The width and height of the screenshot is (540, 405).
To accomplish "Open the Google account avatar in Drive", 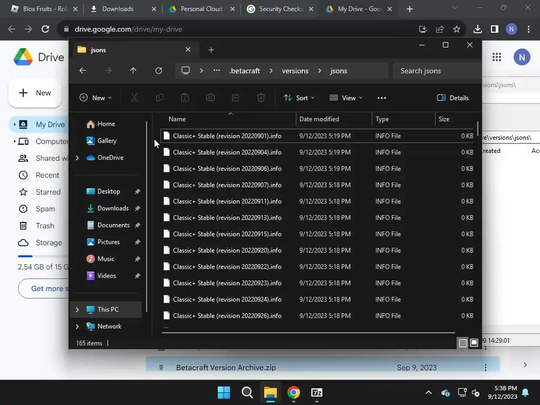I will (522, 57).
